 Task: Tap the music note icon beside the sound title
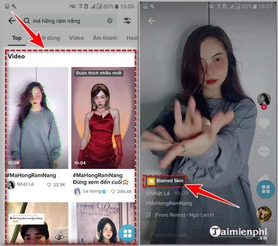148,215
